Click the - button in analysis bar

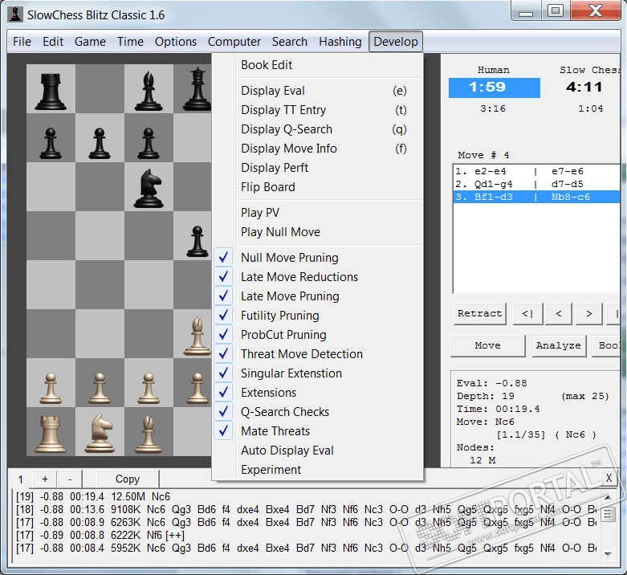[70, 479]
